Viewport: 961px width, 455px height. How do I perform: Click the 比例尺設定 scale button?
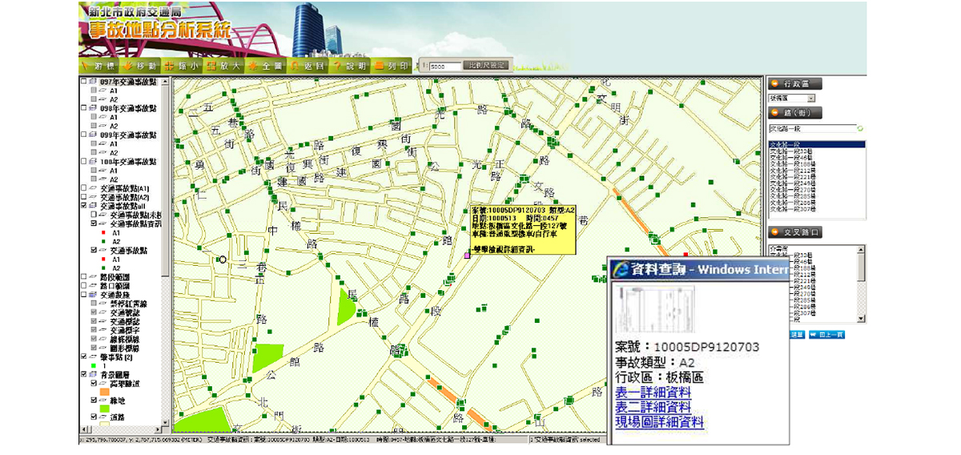[x=486, y=66]
